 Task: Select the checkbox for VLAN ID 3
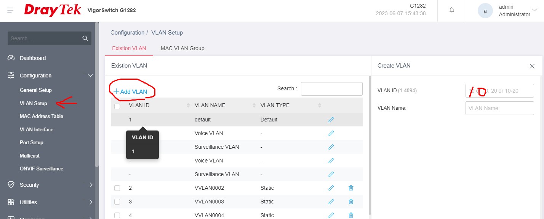pos(117,202)
